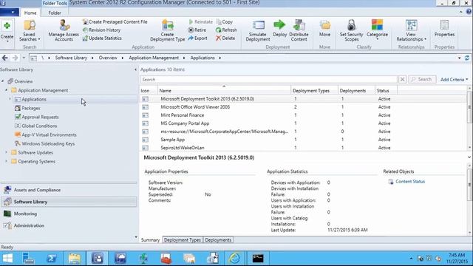
Task: Open the Summary tab
Action: (x=150, y=239)
